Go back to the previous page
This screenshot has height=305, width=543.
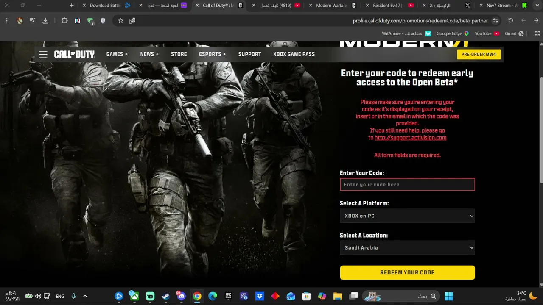click(536, 21)
